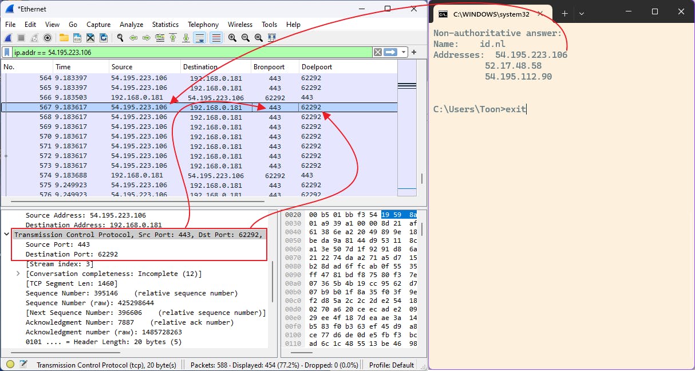The width and height of the screenshot is (695, 371).
Task: Stop the running packet capture
Action: tap(21, 38)
